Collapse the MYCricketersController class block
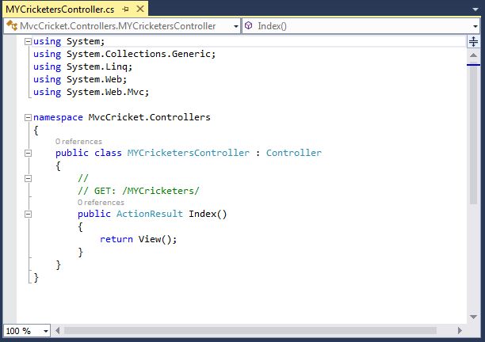485x342 pixels. tap(28, 153)
